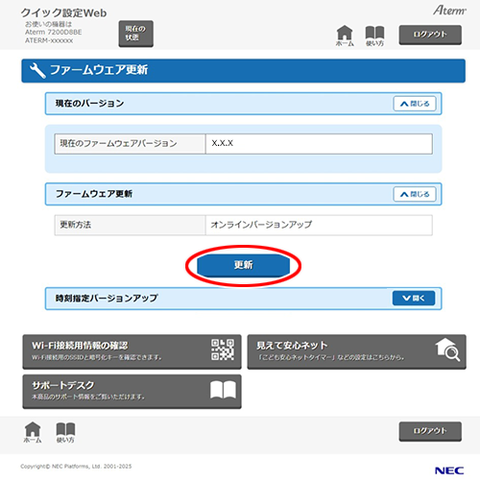Click the QR code icon

[x=223, y=349]
